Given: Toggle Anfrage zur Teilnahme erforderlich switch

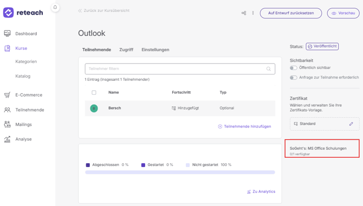Looking at the screenshot, I should [x=293, y=78].
